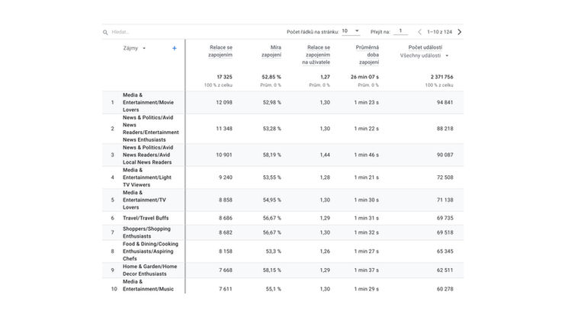
Task: Open the rows-per-page dropdown showing 10
Action: pos(351,31)
